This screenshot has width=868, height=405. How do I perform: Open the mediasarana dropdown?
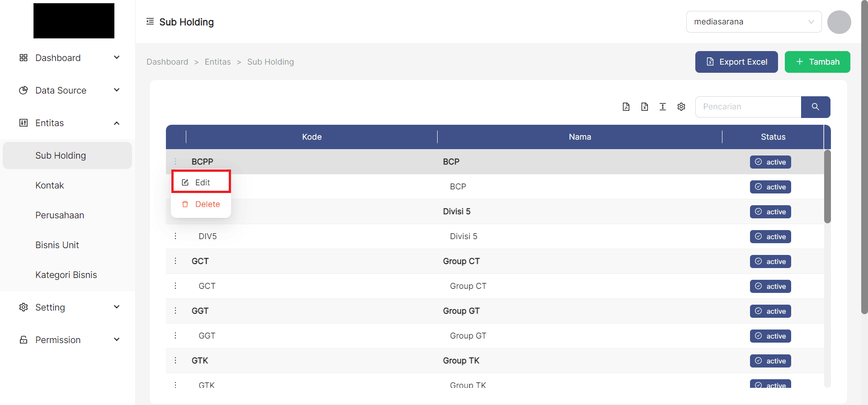tap(754, 22)
